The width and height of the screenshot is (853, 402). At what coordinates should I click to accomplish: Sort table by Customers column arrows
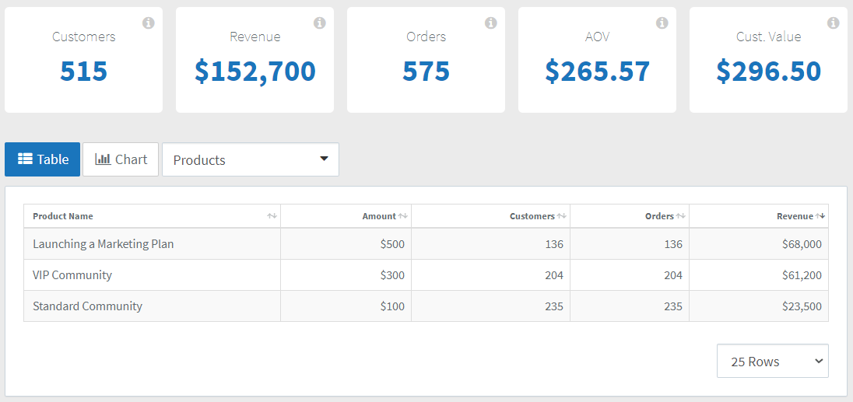pyautogui.click(x=561, y=216)
